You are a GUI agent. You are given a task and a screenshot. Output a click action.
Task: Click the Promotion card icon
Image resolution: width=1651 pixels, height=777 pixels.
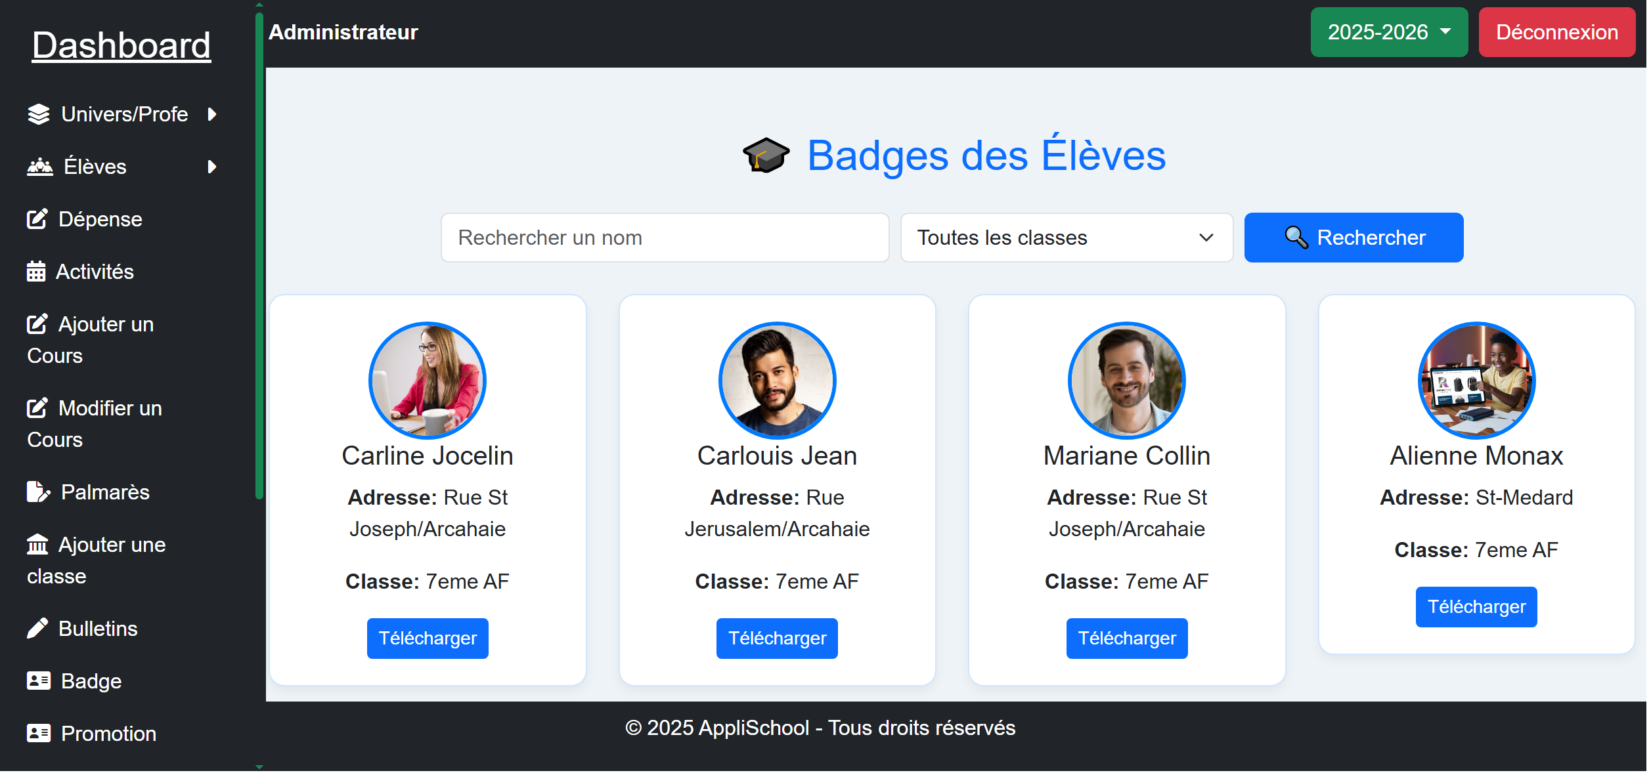[39, 733]
